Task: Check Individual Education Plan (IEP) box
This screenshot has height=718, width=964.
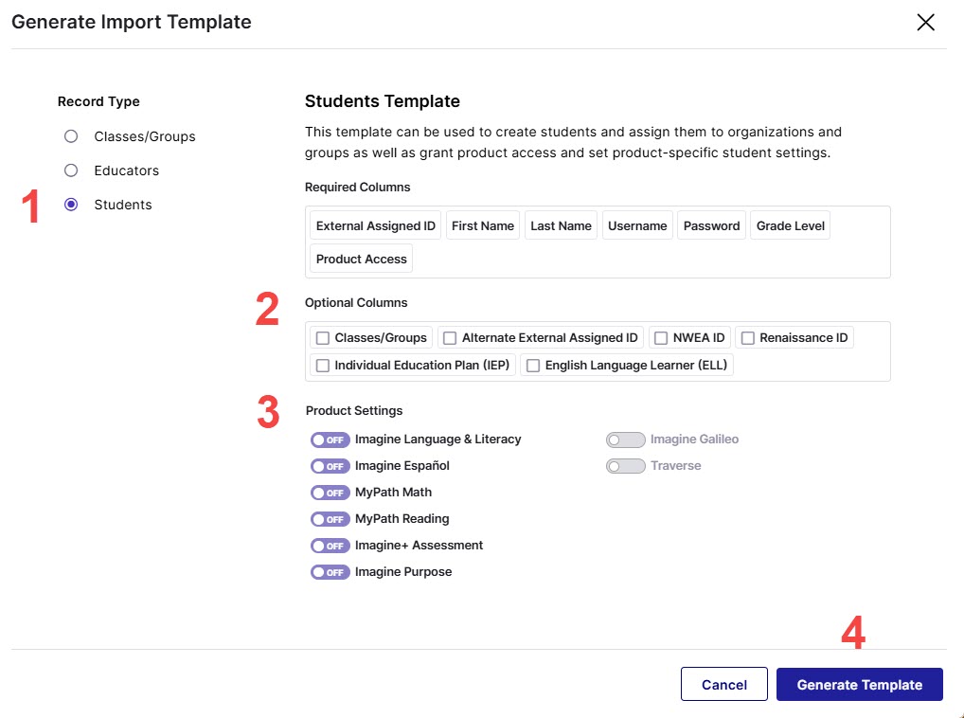Action: 323,366
